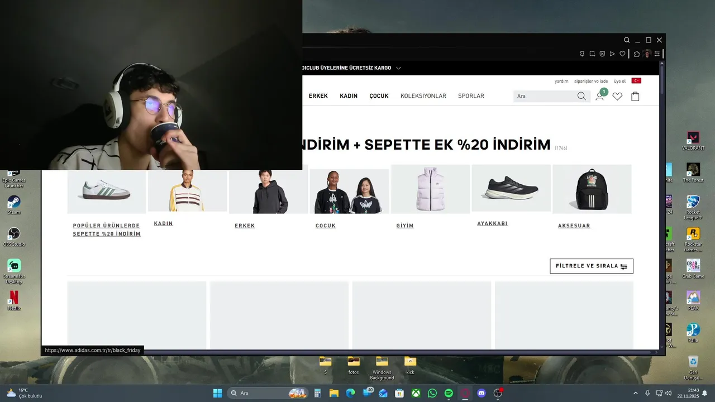
Task: Open the browser easy setup menu icon
Action: tap(657, 54)
